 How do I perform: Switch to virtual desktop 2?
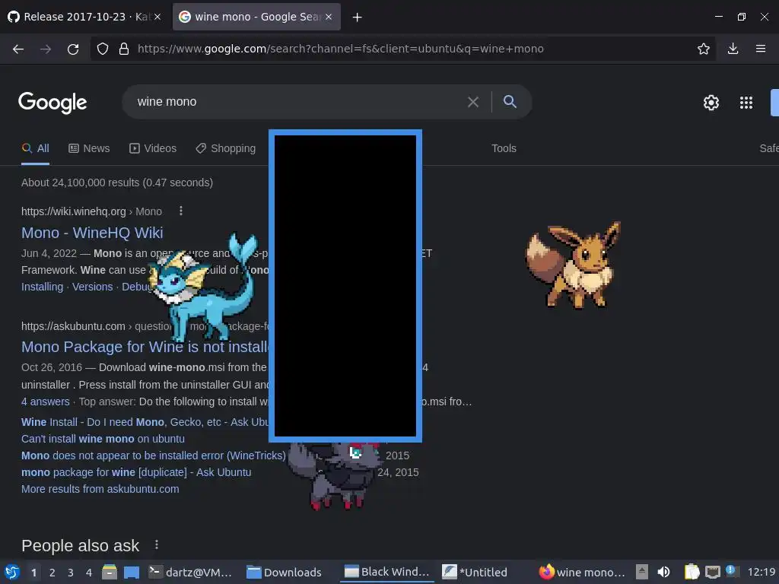click(52, 573)
